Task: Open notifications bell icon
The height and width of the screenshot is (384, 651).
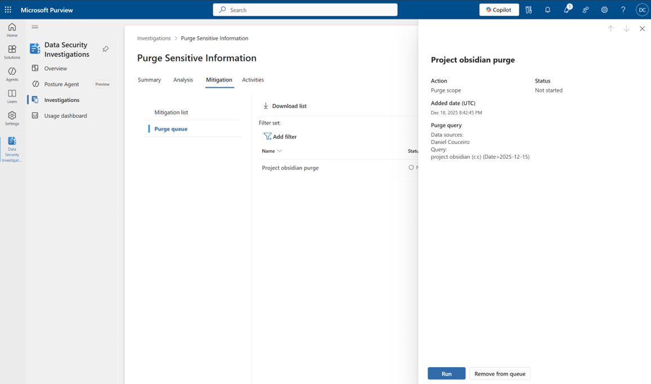Action: (547, 10)
